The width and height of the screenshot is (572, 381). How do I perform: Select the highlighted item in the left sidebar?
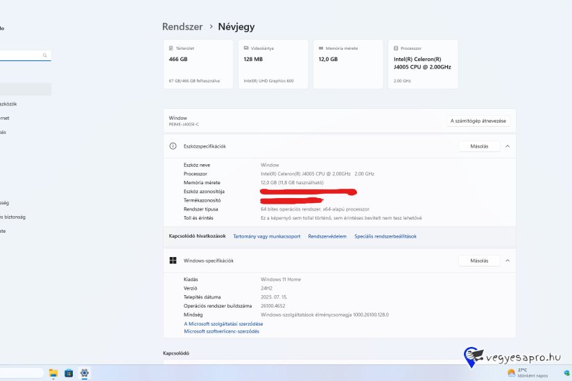tap(25, 89)
